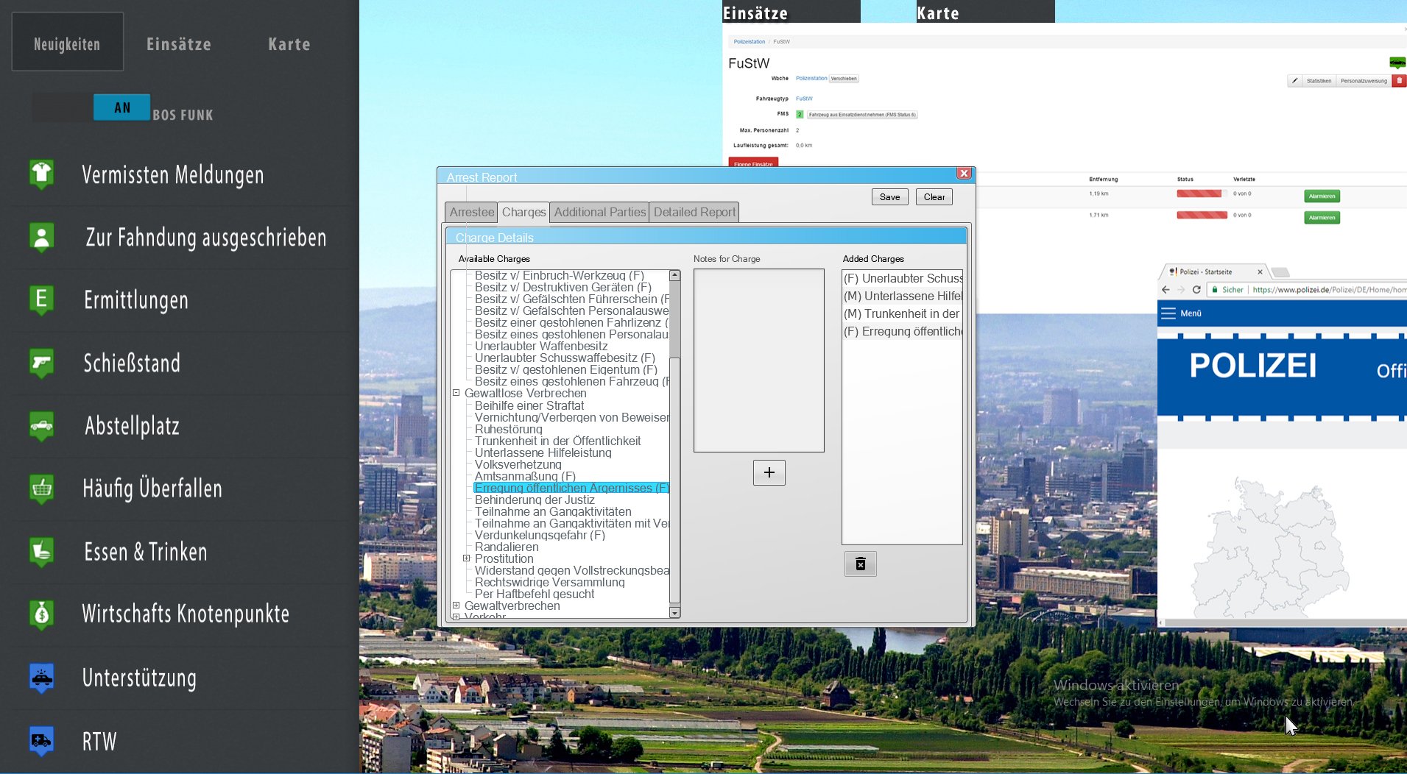
Task: Switch to the Detailed Report tab
Action: [694, 212]
